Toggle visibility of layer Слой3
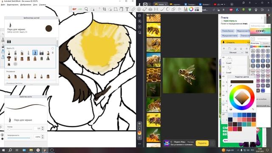The width and height of the screenshot is (272, 153). (x=224, y=57)
